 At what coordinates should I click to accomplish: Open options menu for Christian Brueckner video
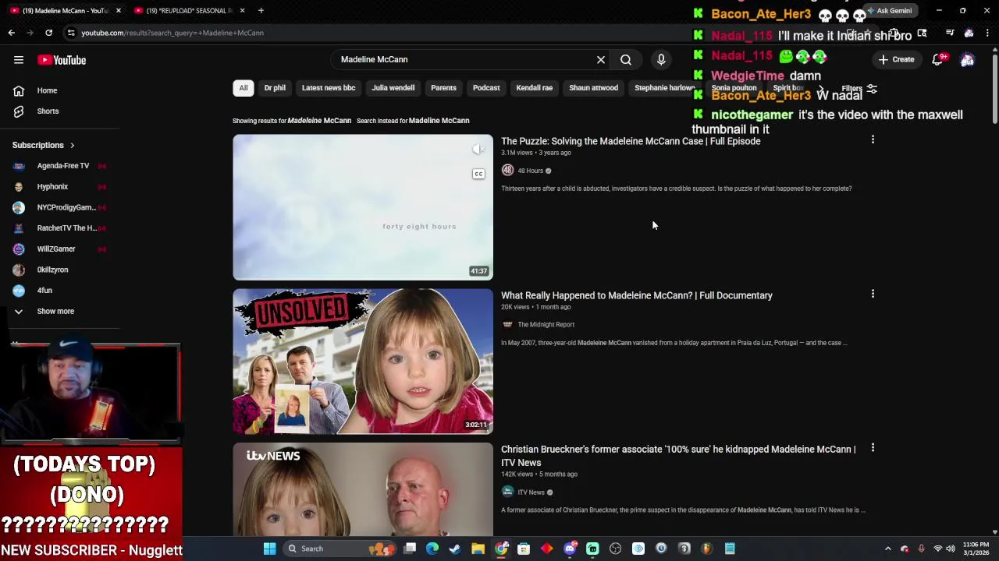click(x=873, y=448)
